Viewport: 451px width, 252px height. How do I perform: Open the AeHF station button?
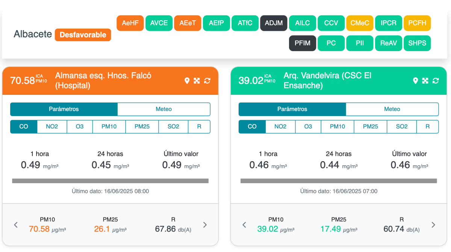(130, 23)
